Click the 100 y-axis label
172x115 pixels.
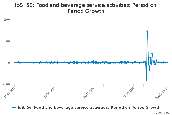[x=7, y=41]
